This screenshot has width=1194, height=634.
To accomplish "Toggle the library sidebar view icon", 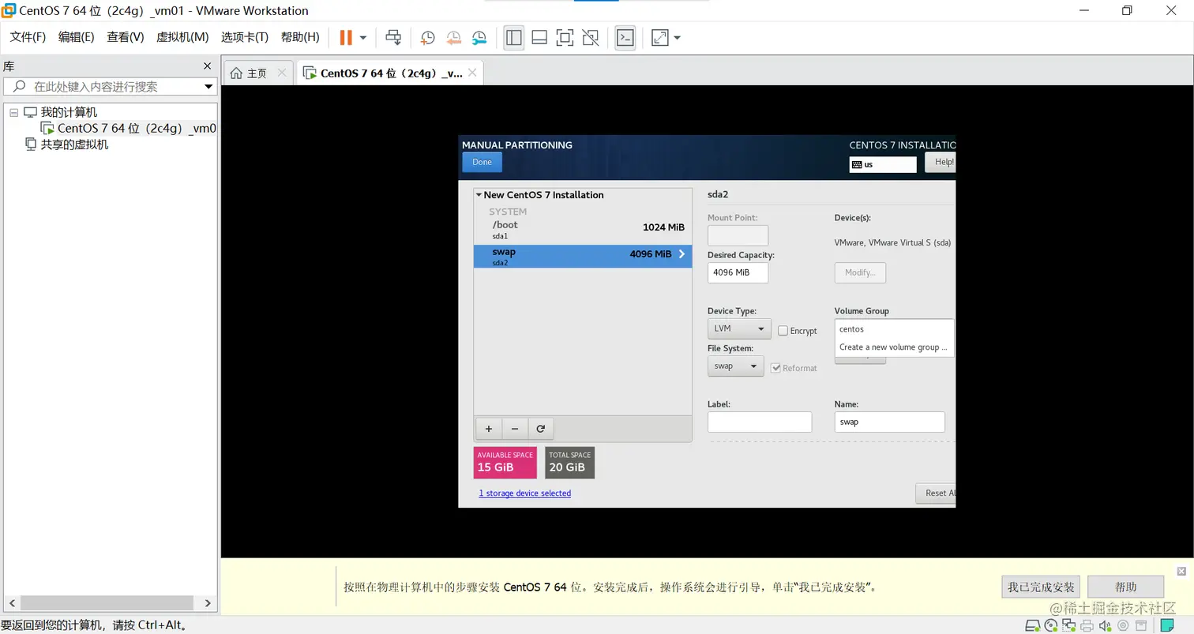I will pos(514,37).
